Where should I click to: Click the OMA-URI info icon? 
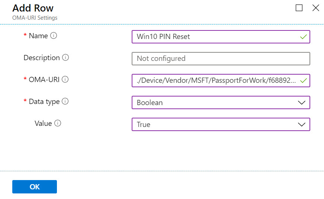pyautogui.click(x=65, y=79)
